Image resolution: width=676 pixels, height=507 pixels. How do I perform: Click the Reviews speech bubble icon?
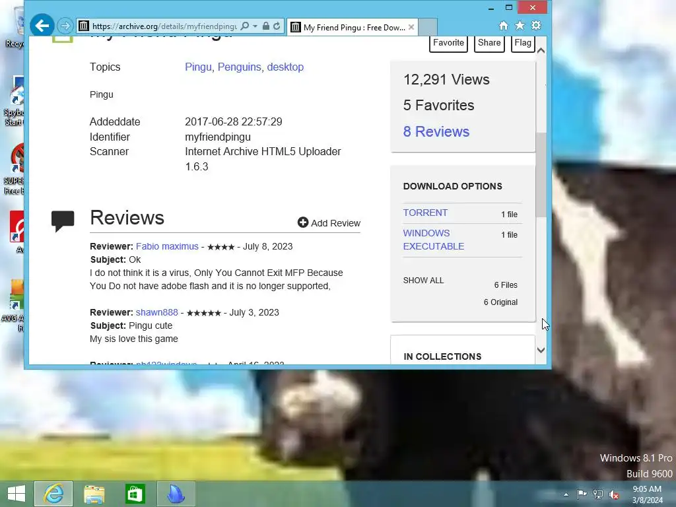(x=63, y=221)
